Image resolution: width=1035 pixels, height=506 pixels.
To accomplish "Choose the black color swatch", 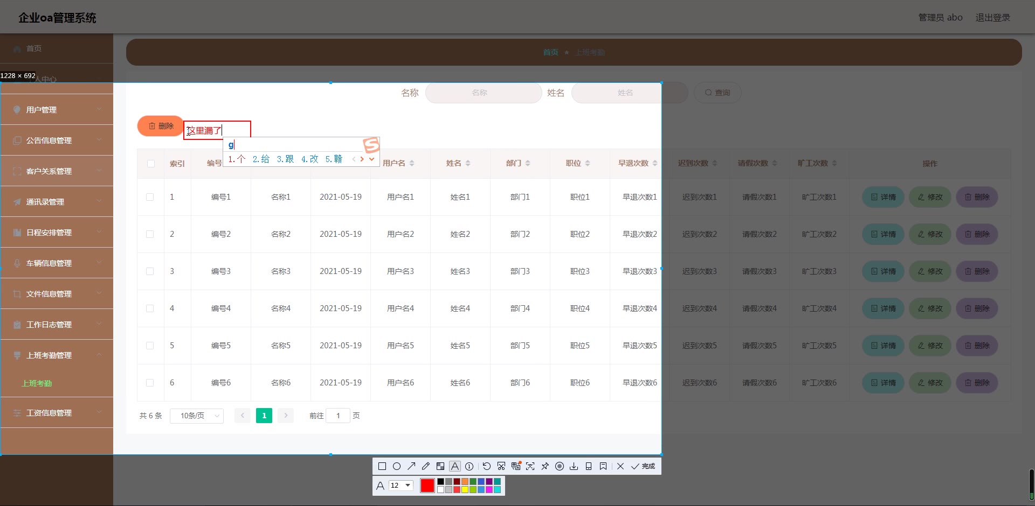I will coord(440,482).
